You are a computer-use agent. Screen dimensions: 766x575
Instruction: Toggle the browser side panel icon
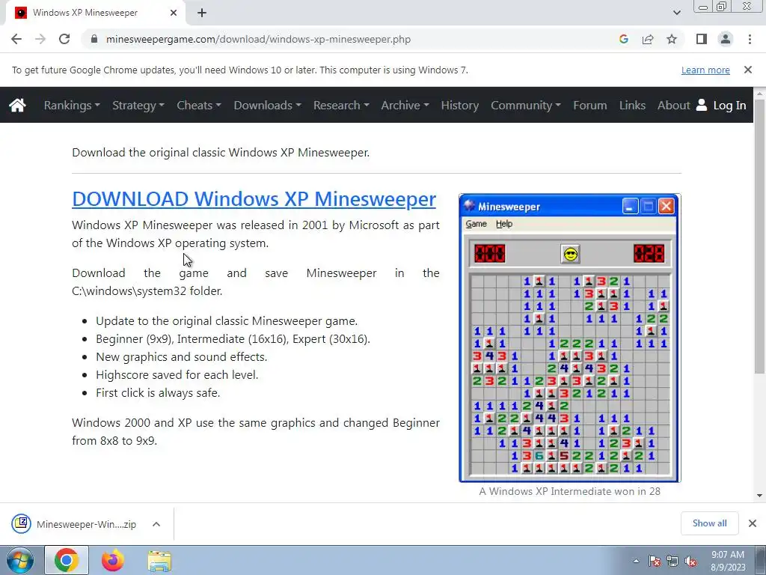702,39
